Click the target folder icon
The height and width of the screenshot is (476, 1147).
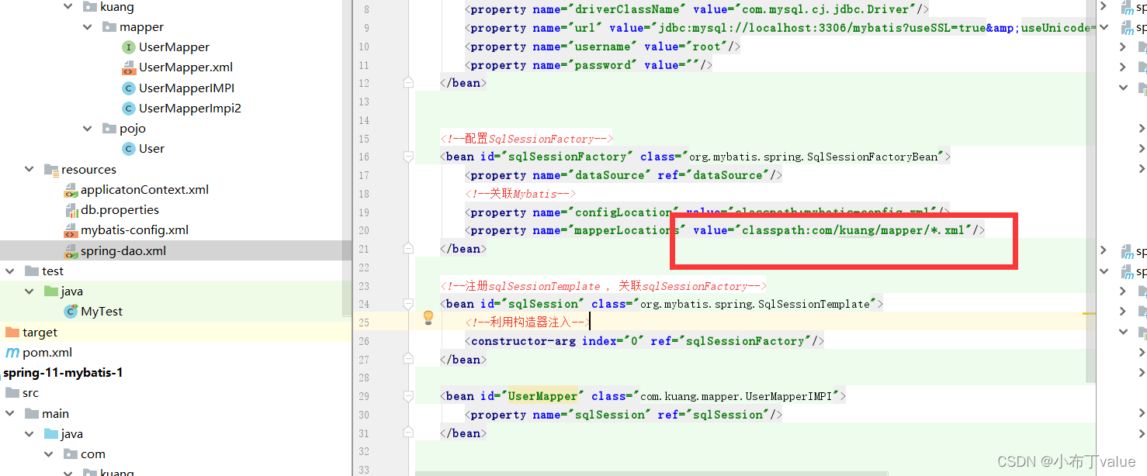tap(12, 333)
